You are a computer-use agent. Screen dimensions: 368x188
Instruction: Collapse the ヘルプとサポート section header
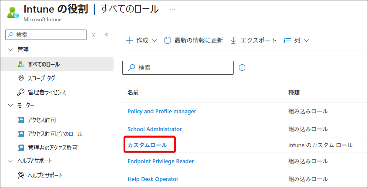pos(10,161)
